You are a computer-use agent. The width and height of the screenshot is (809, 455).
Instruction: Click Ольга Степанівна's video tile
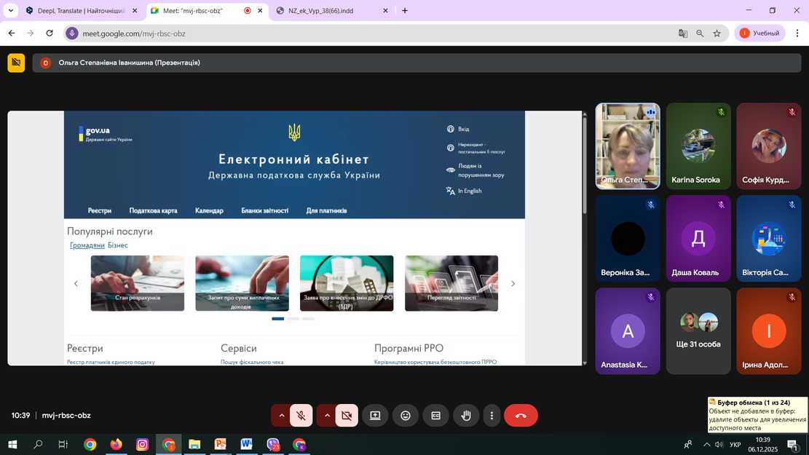tap(628, 146)
